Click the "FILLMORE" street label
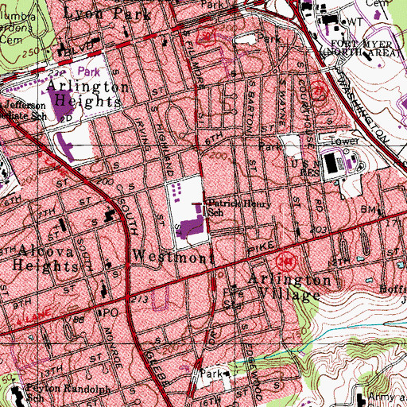 [196, 66]
